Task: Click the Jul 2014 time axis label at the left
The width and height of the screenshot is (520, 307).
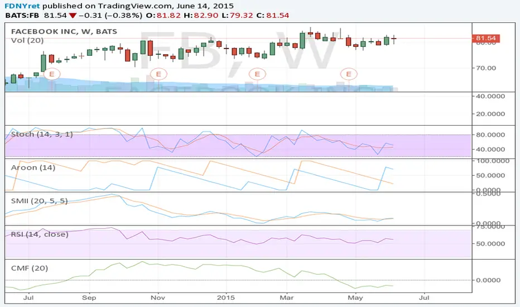Action: tap(28, 298)
